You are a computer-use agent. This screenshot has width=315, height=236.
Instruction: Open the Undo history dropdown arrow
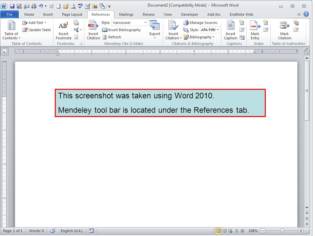tap(46, 6)
